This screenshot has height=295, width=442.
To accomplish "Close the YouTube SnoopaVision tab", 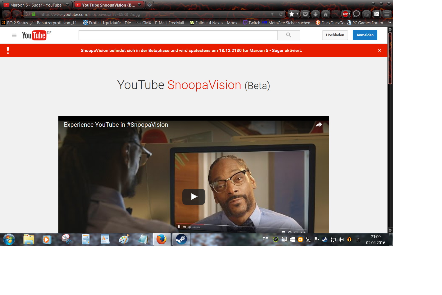I will point(139,4).
